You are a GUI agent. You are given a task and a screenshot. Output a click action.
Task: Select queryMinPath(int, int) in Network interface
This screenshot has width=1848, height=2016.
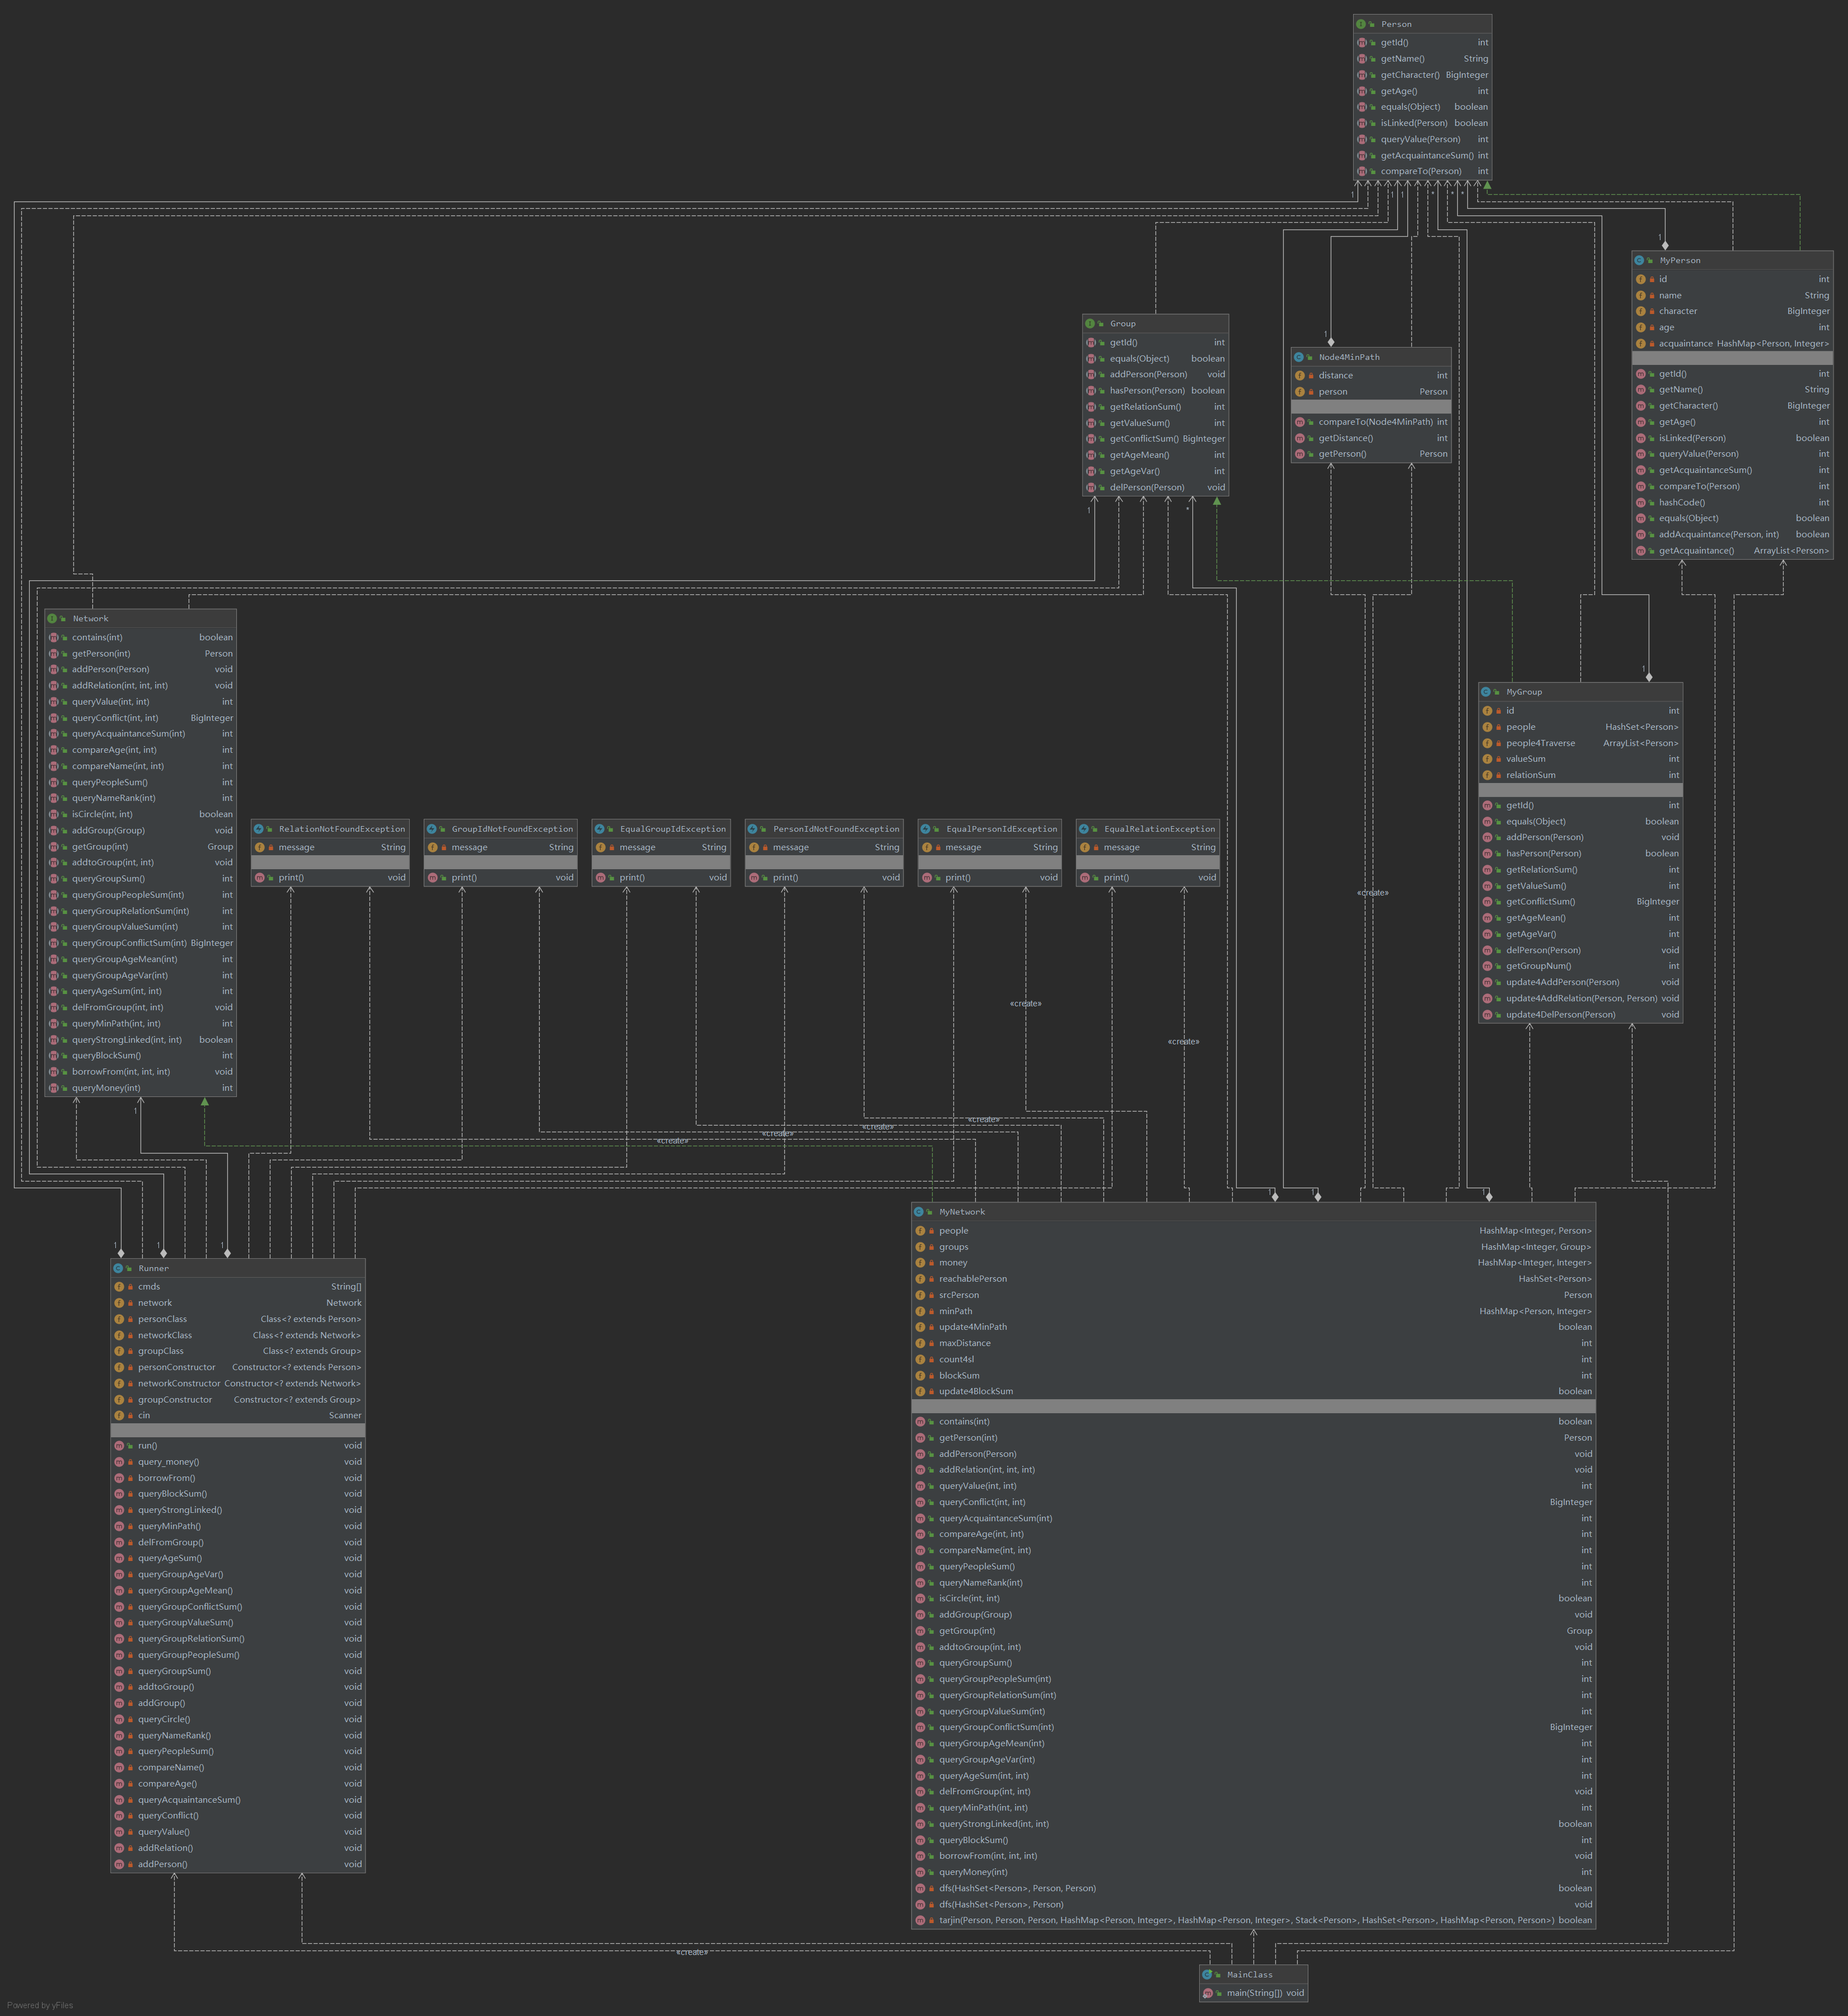coord(116,1023)
